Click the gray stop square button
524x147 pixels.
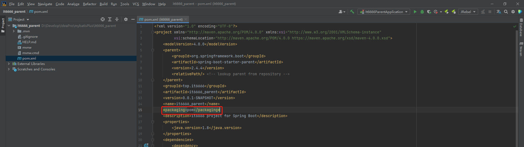(x=490, y=12)
